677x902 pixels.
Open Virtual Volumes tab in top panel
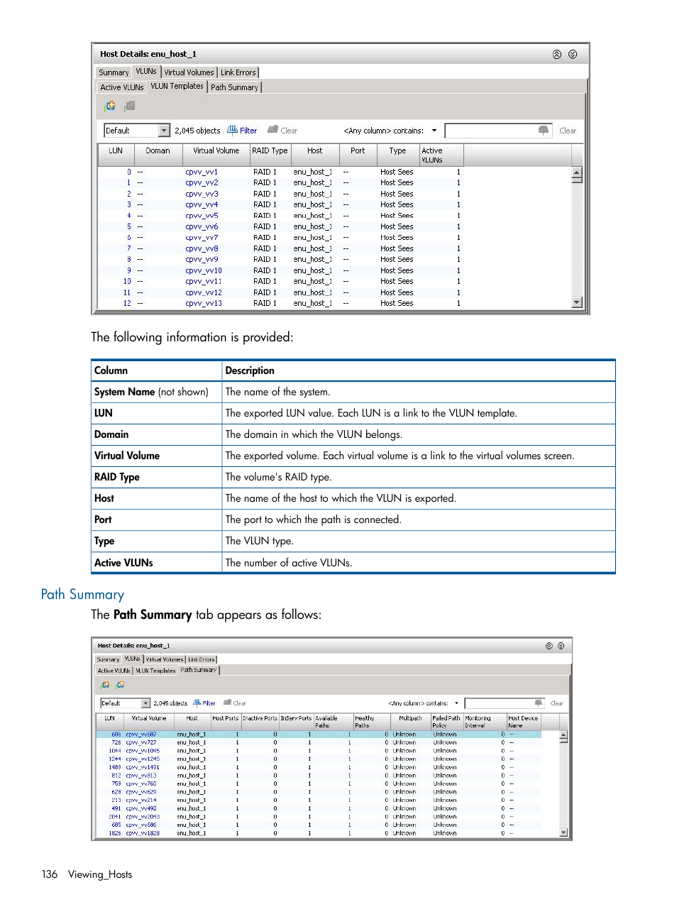click(189, 72)
